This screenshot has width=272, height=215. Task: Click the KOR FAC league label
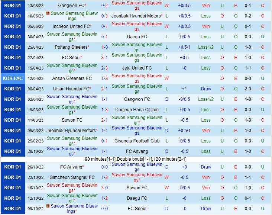[13, 78]
